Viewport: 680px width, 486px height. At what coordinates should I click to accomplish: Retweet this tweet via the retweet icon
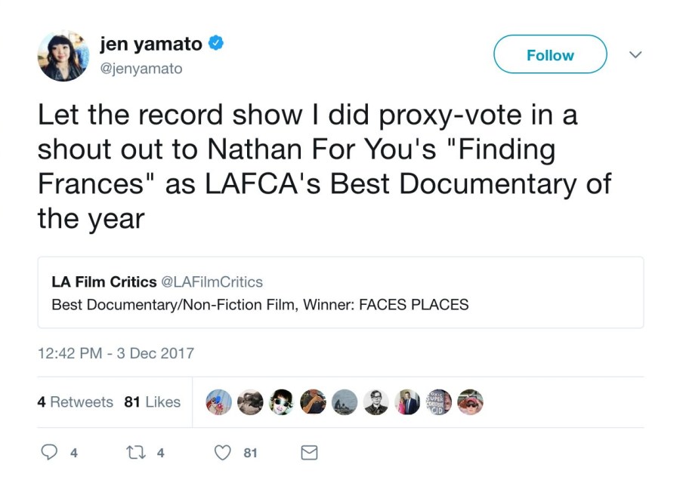click(136, 453)
